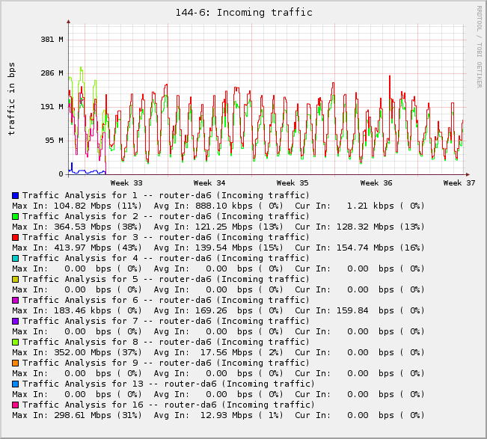The image size is (487, 439).
Task: Click the red legend swatch for Traffic Analysis 3
Action: click(x=16, y=237)
